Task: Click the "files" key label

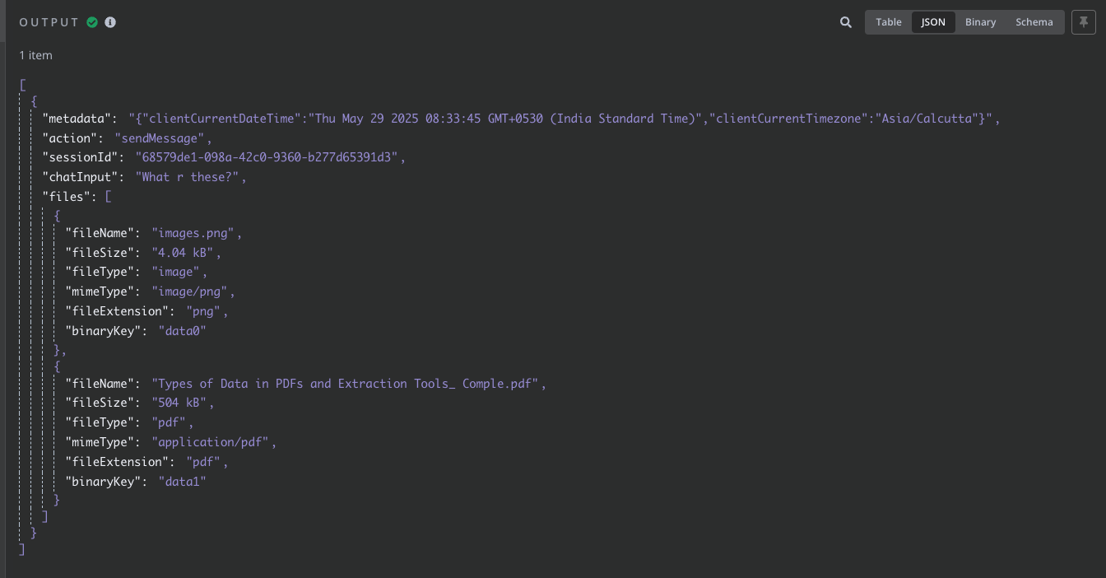Action: pos(67,197)
